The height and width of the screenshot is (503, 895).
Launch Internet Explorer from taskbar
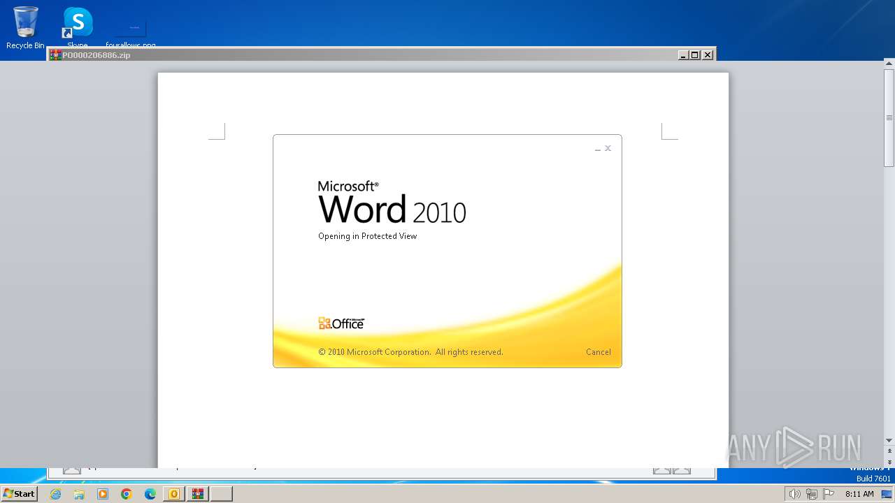coord(55,494)
